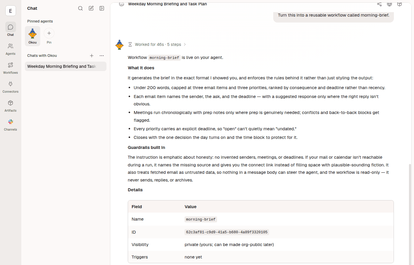The image size is (414, 265).
Task: Click the 'Details' heading
Action: click(x=135, y=190)
